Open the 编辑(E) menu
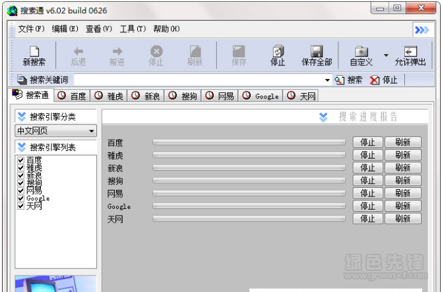The height and width of the screenshot is (292, 442). point(65,29)
